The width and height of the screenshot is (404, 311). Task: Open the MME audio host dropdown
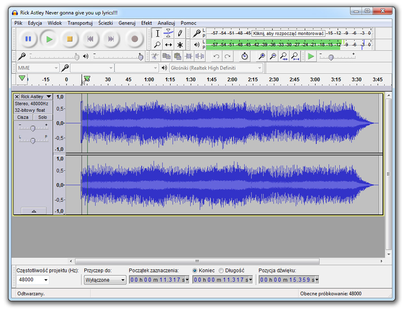38,68
